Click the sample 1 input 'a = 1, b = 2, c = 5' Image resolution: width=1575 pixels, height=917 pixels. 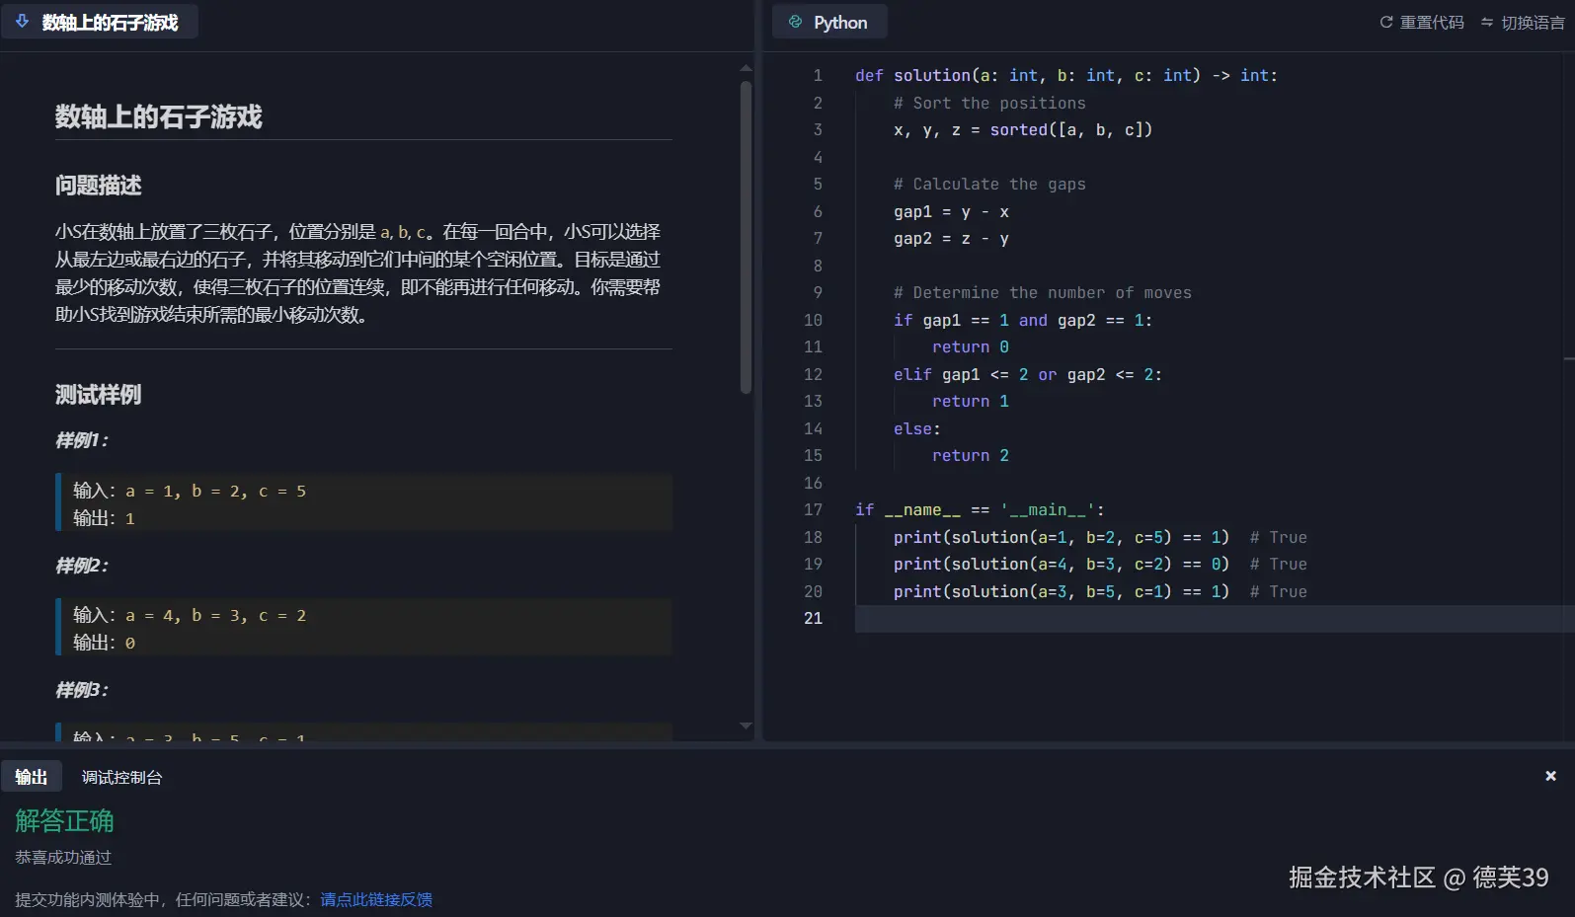(215, 491)
